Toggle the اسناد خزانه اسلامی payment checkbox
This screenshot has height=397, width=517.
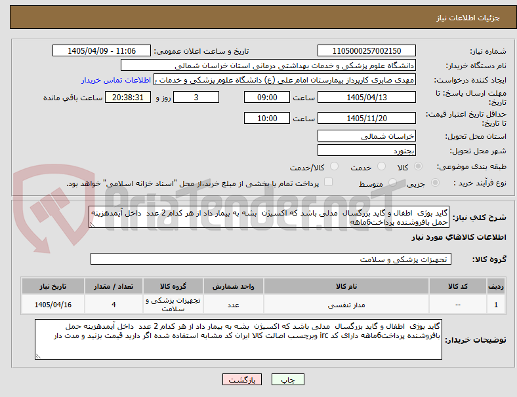pos(328,182)
